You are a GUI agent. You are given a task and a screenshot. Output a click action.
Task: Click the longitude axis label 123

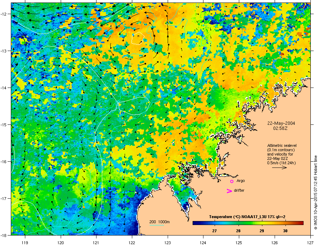point(168,242)
